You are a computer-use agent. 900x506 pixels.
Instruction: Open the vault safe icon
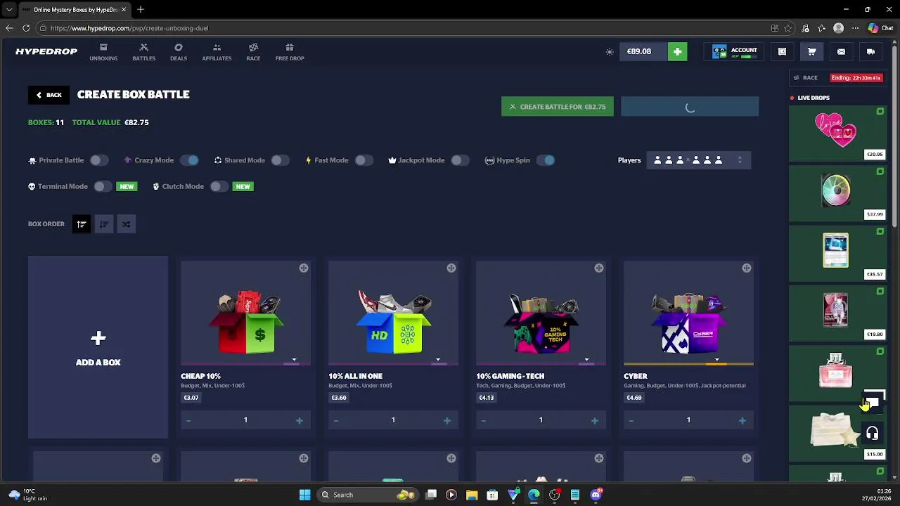[x=782, y=51]
